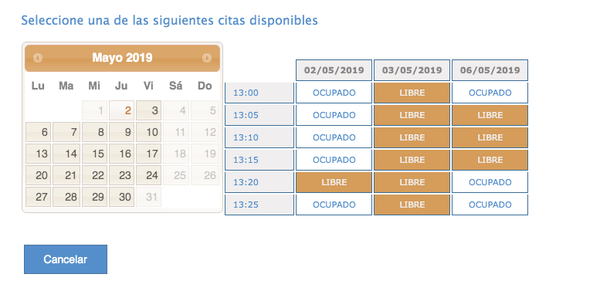Select May 3 in the calendar
The image size is (600, 291).
tap(148, 110)
